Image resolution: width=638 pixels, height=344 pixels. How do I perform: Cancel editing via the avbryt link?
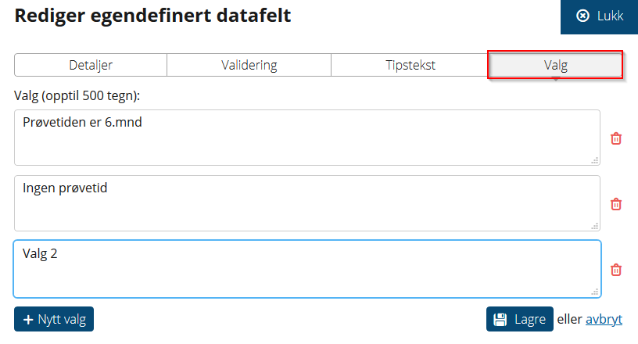point(604,319)
